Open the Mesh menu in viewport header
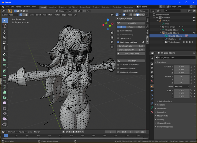The width and height of the screenshot is (197, 143). pos(50,15)
